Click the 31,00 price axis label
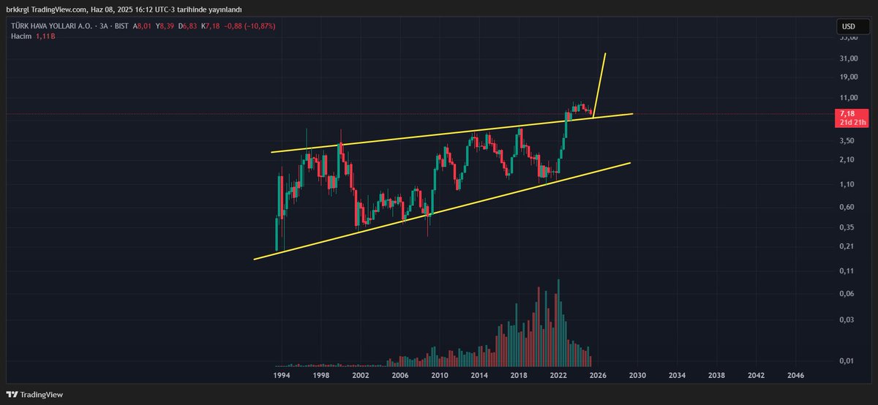Viewport: 878px width, 405px height. (849, 58)
